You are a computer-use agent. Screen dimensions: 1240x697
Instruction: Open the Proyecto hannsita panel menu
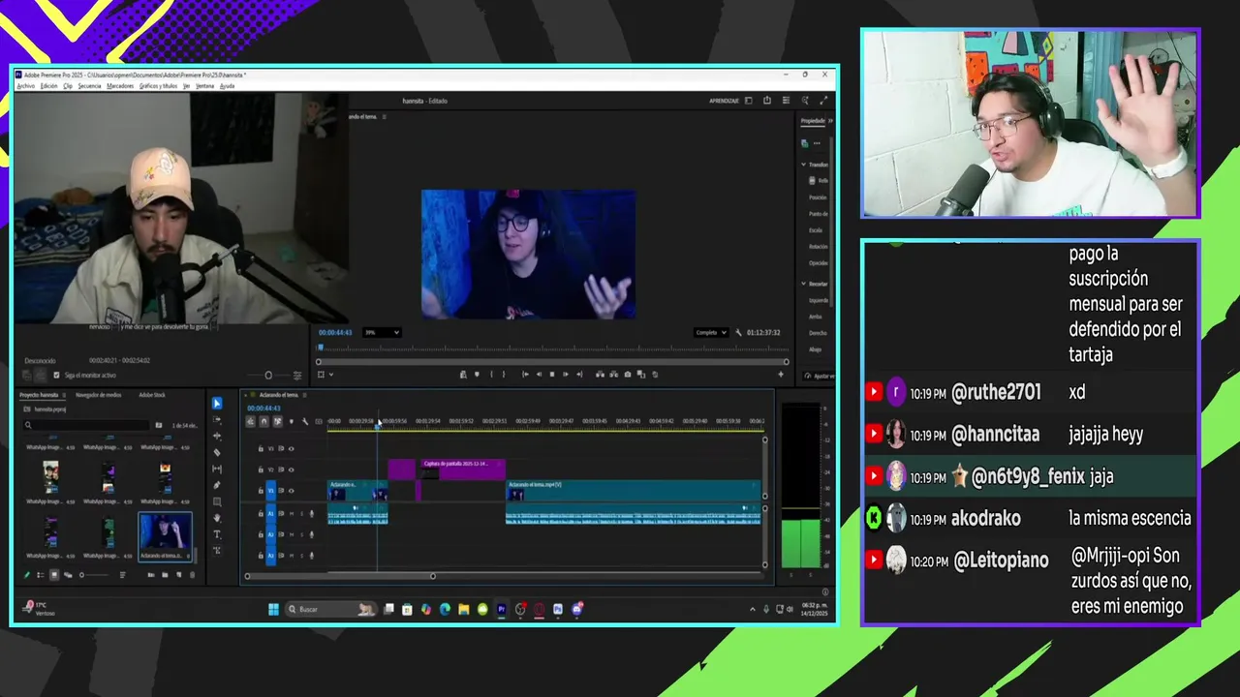pos(64,395)
